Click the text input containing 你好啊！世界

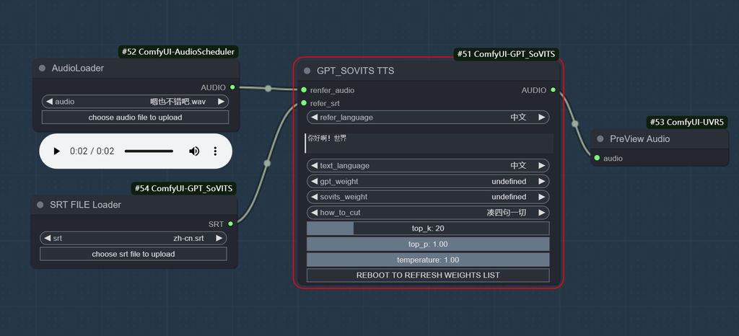pyautogui.click(x=429, y=143)
